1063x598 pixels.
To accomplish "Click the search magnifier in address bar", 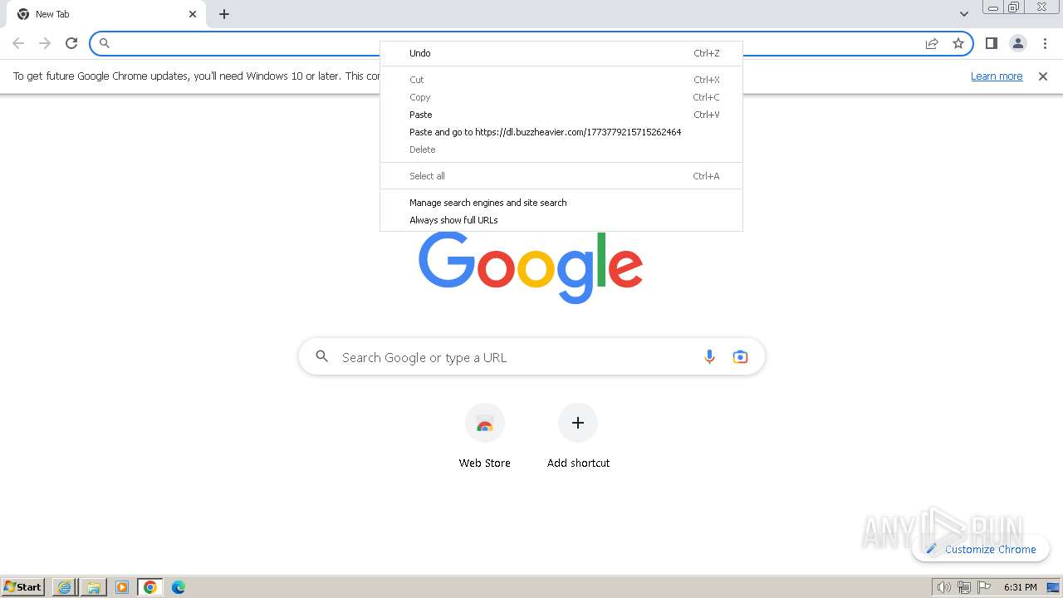I will coord(105,43).
